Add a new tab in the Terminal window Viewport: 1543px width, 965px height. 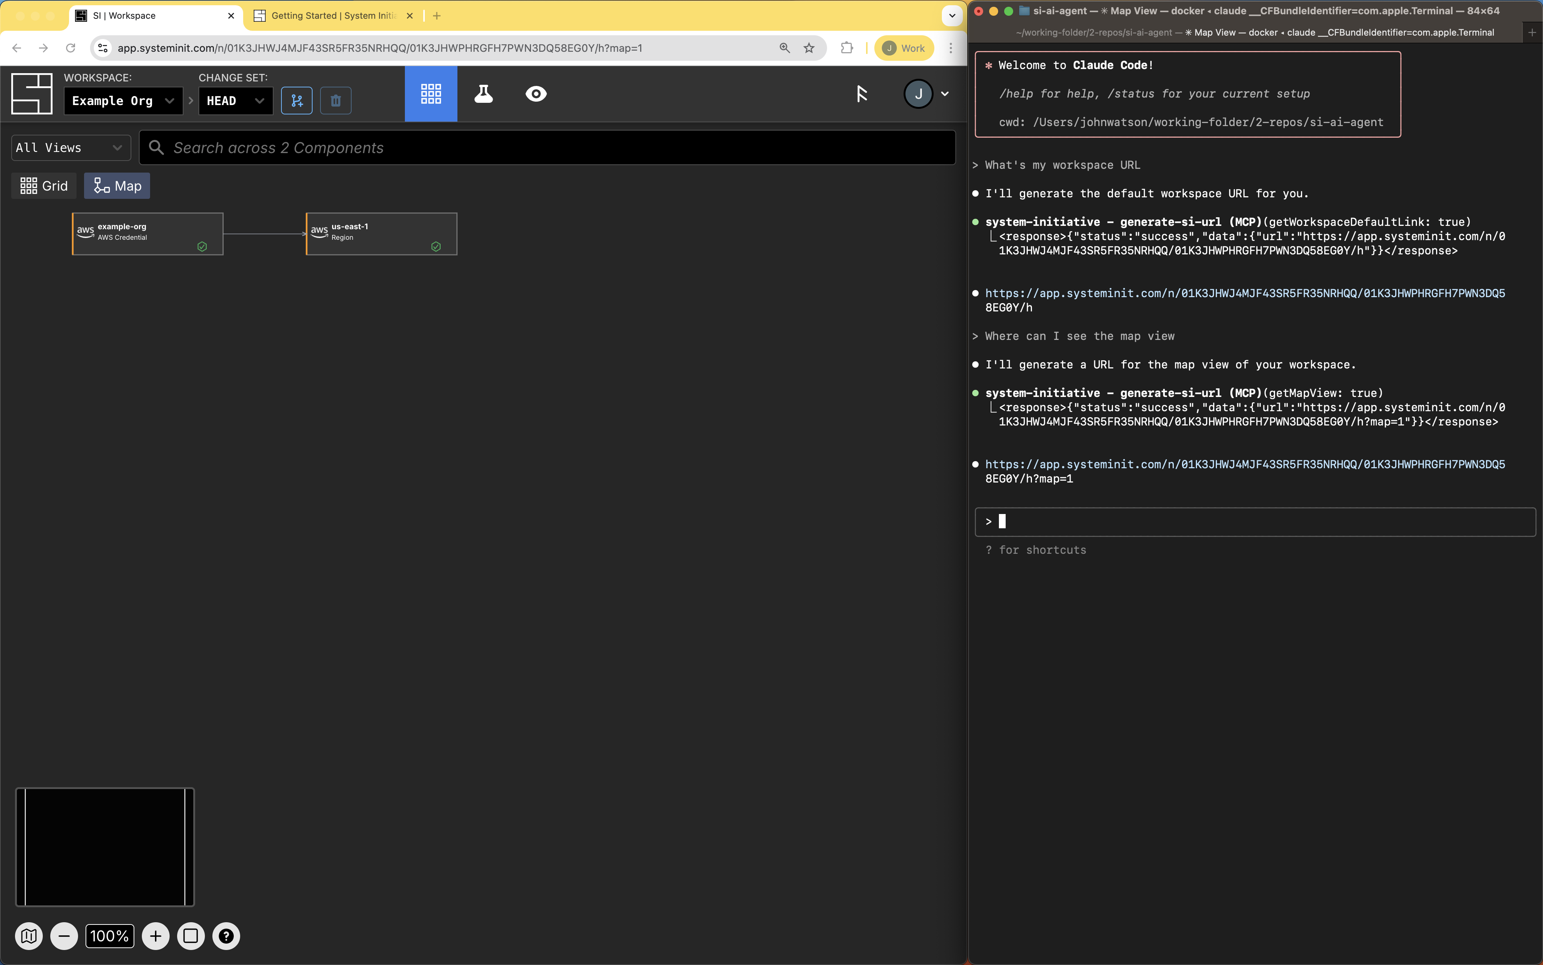[1532, 32]
